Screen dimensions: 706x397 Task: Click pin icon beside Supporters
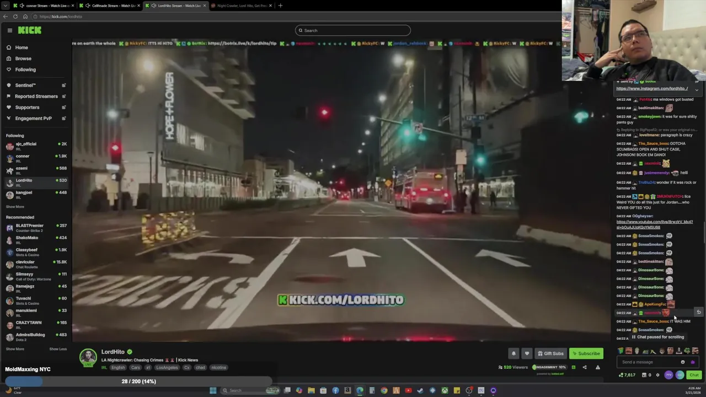point(64,108)
